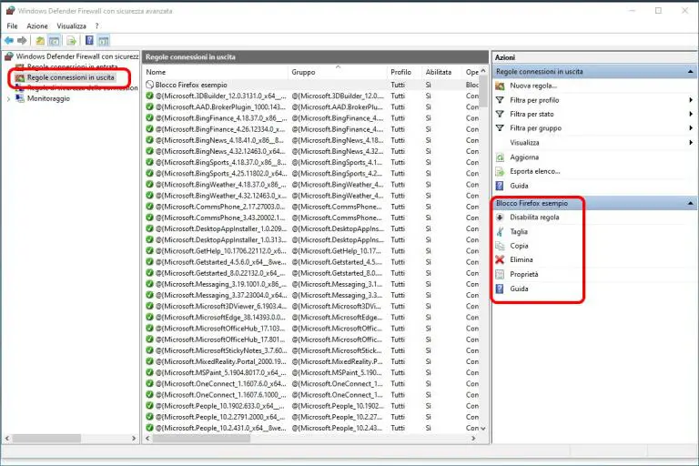699x466 pixels.
Task: Click Disabilita regola action
Action: click(x=534, y=218)
